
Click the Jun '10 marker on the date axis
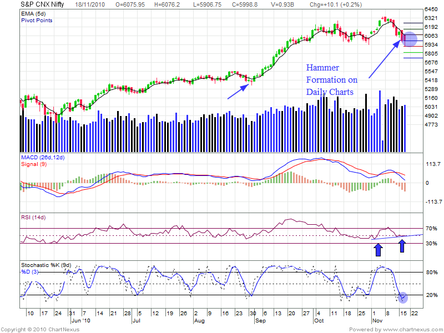(79, 321)
